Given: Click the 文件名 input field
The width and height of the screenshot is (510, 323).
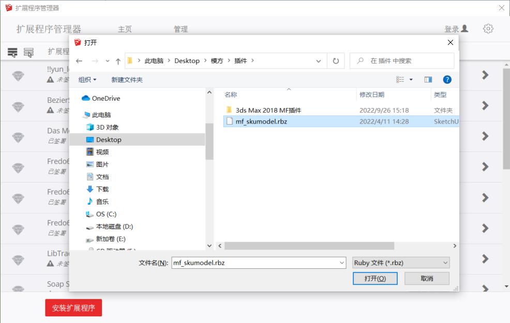Looking at the screenshot, I should (255, 263).
